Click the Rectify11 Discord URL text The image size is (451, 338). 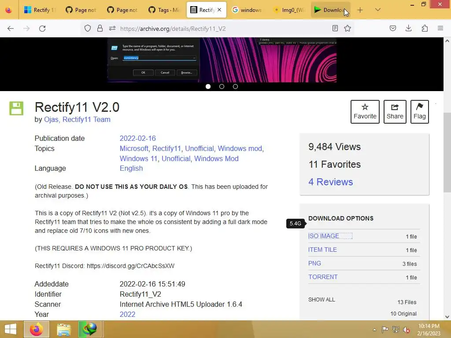(x=130, y=266)
